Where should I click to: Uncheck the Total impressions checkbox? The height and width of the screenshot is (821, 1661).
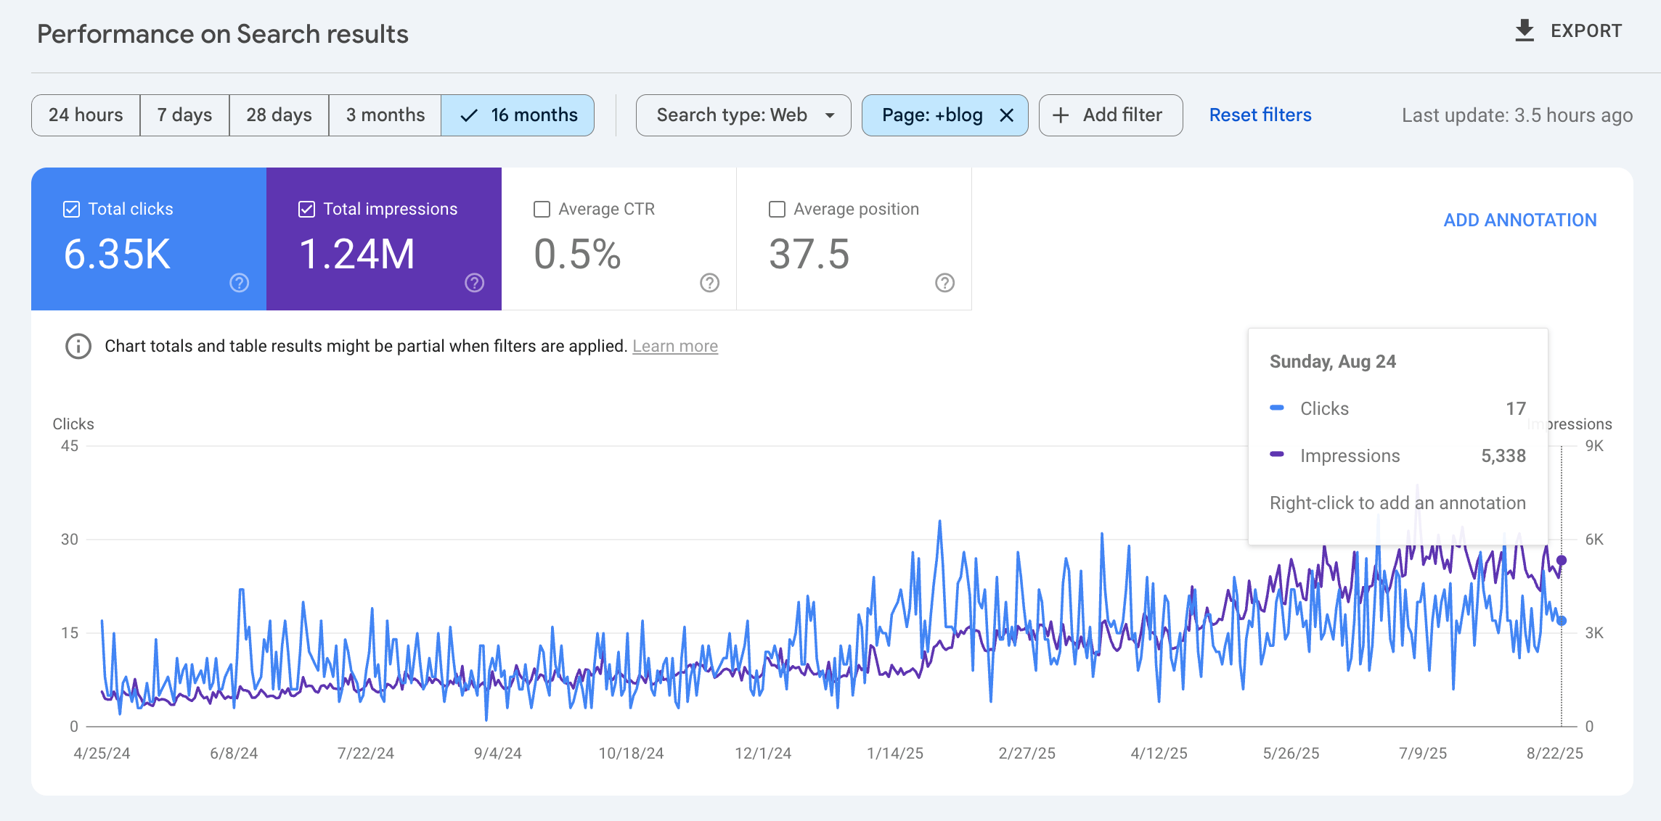click(306, 210)
